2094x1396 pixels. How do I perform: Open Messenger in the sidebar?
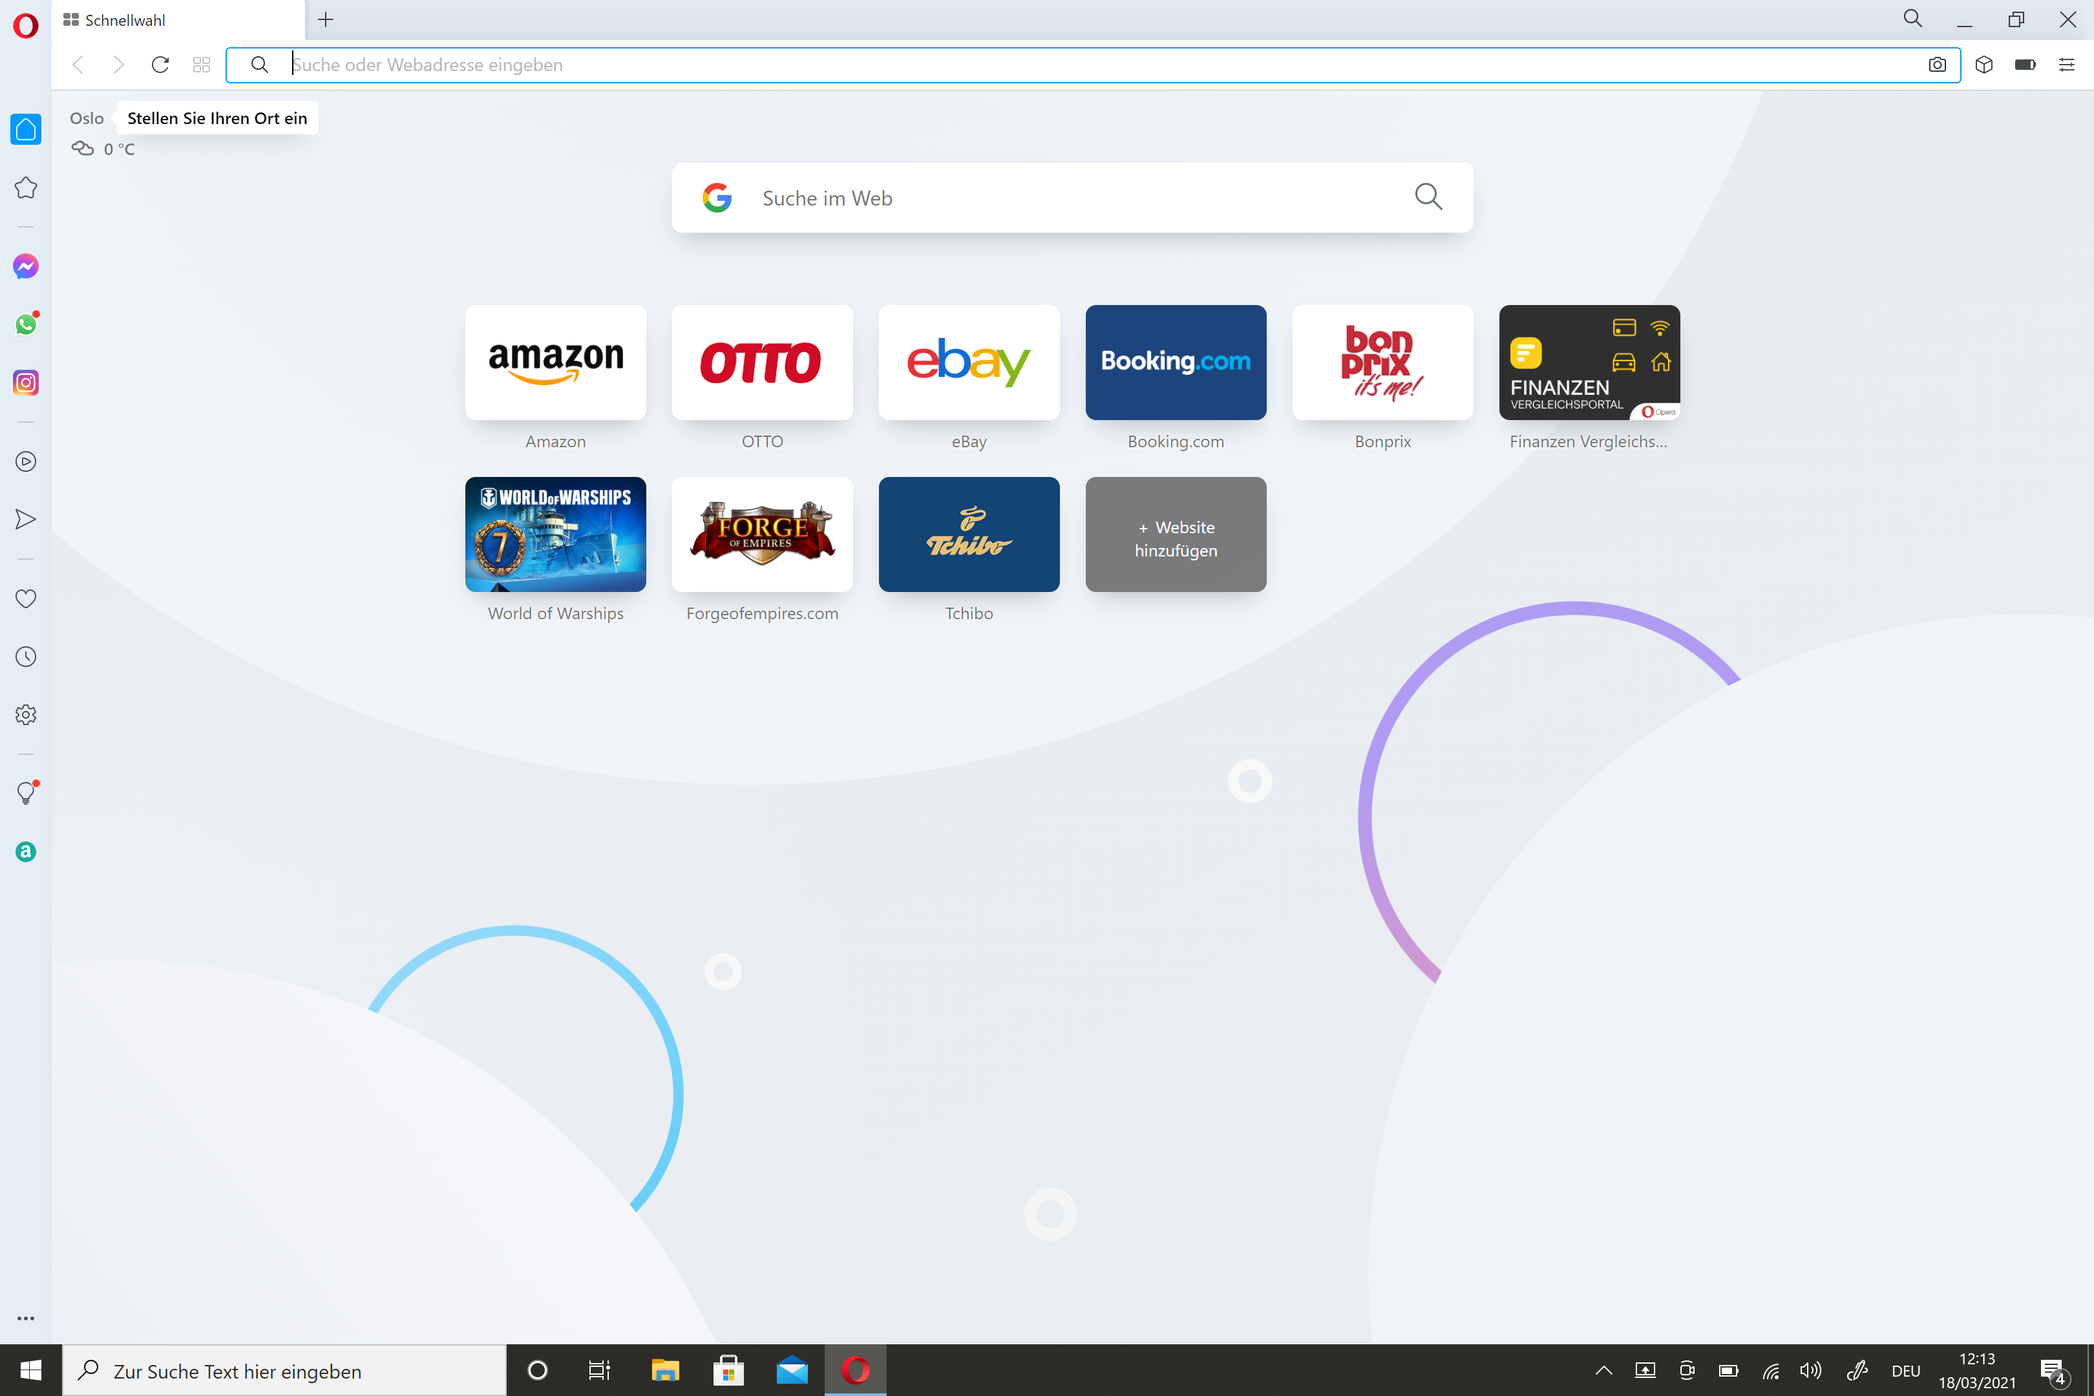tap(26, 266)
